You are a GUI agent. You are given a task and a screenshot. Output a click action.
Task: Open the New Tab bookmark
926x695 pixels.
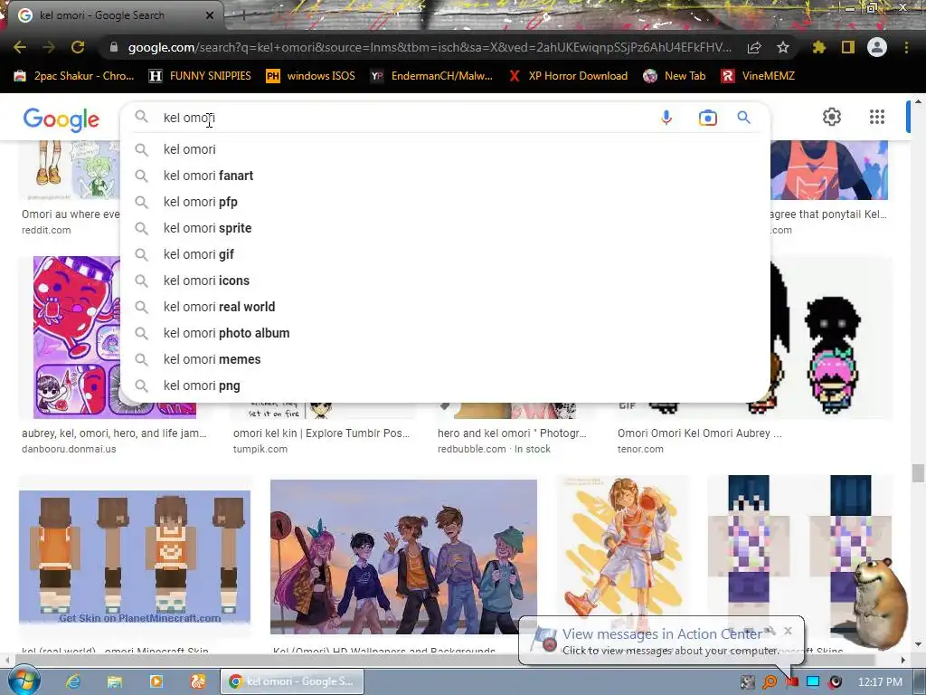click(675, 76)
